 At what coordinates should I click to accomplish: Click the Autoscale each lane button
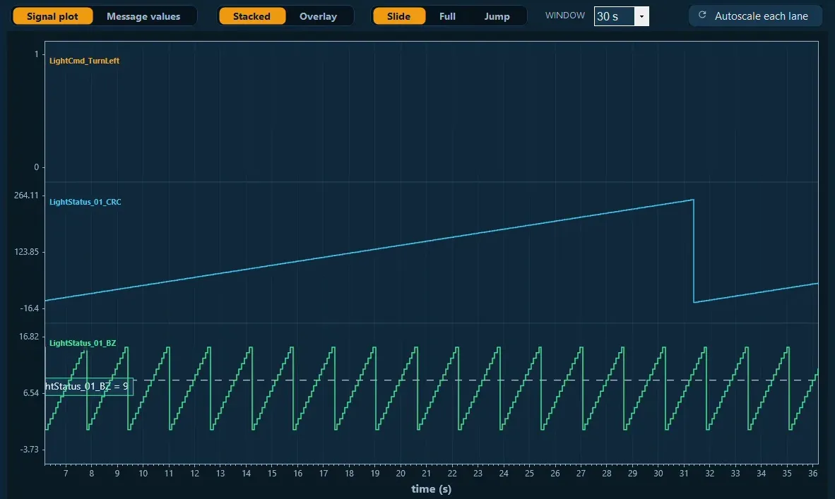(755, 16)
